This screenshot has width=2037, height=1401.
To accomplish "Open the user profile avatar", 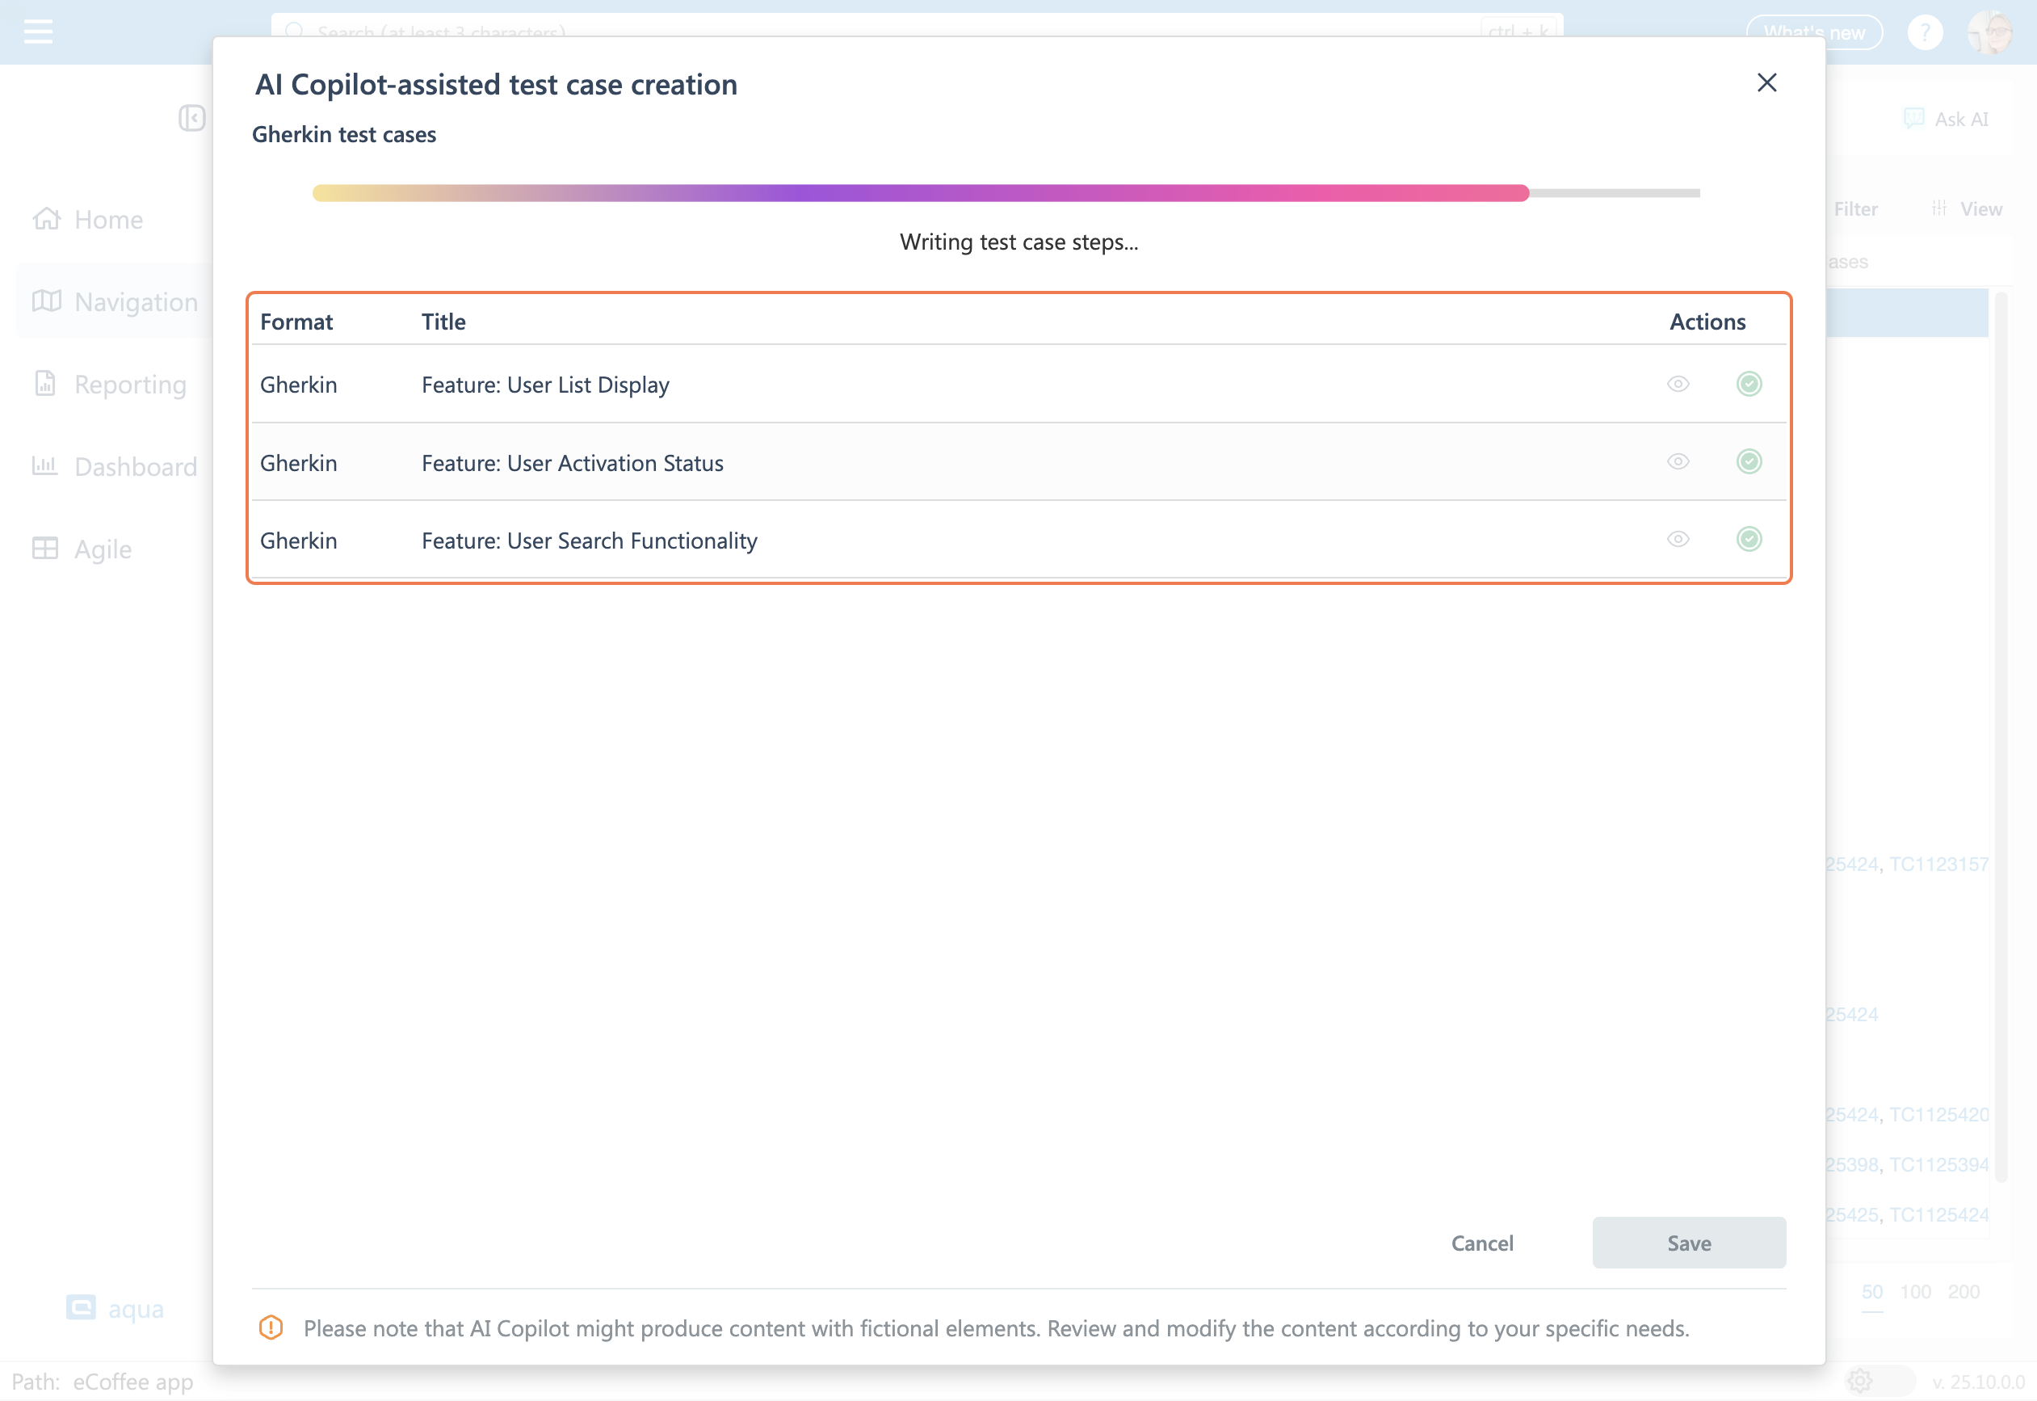I will click(1989, 32).
